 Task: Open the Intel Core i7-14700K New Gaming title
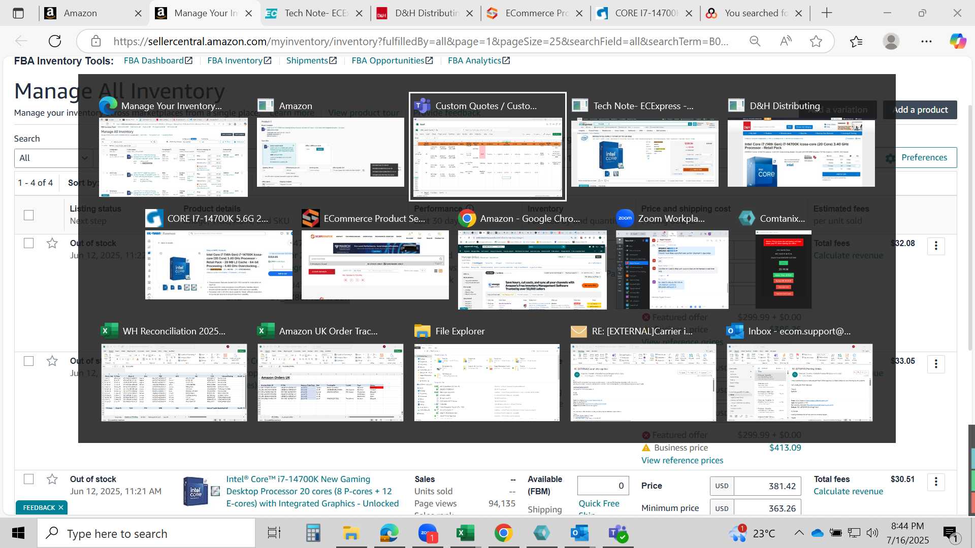pos(312,491)
